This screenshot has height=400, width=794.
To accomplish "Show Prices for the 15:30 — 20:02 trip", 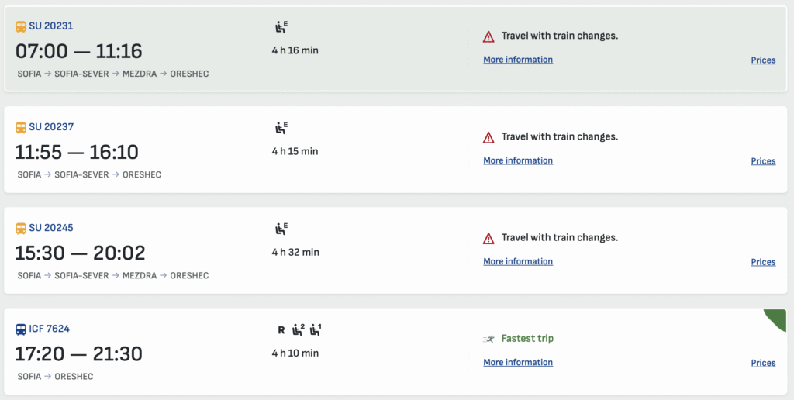I will tap(763, 262).
